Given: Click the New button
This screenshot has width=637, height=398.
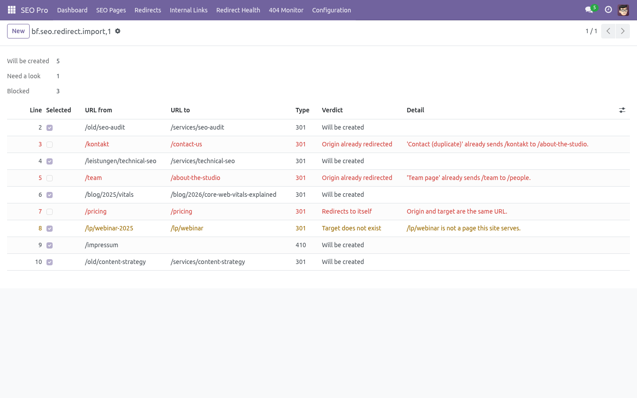Looking at the screenshot, I should click(18, 31).
